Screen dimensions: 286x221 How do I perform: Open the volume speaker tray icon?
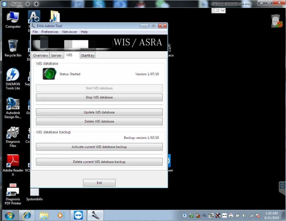244,216
